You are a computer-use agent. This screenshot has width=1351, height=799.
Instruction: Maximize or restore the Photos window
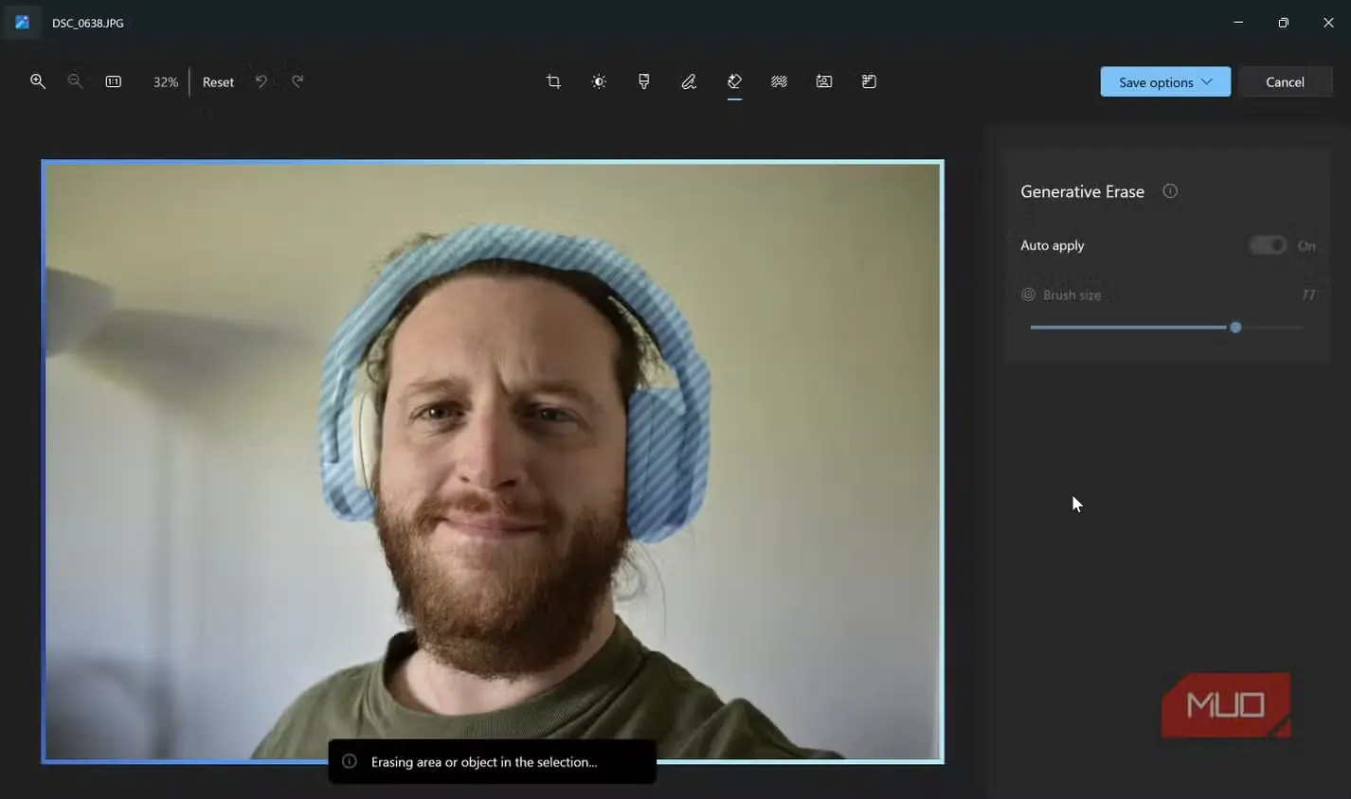pyautogui.click(x=1283, y=22)
